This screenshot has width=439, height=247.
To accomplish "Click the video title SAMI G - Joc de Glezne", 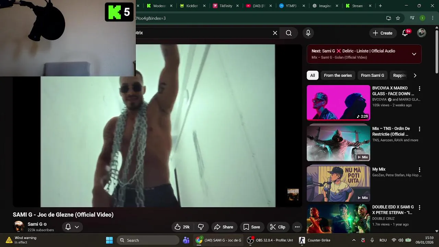I will pyautogui.click(x=63, y=214).
